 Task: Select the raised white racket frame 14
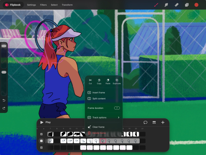pos(96,141)
